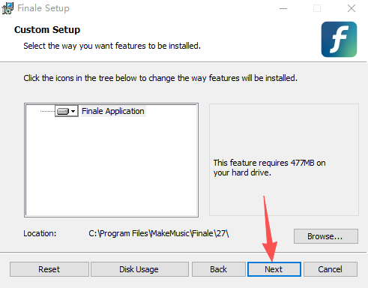Click the greyed-out maximize button
Viewport: 368px width, 288px height.
(317, 8)
